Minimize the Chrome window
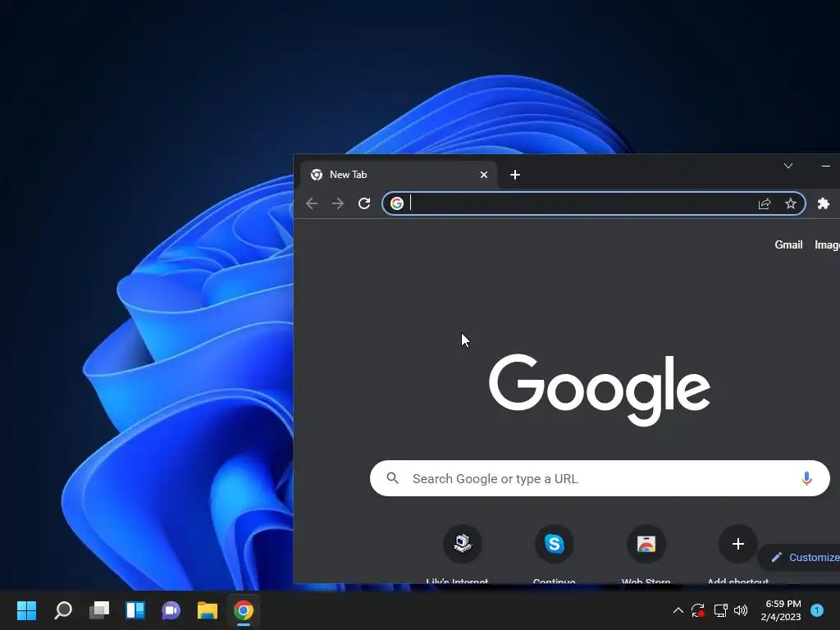This screenshot has height=630, width=840. pos(825,166)
